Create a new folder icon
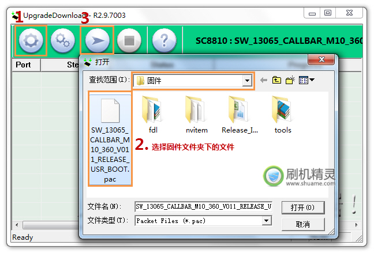374x253 pixels. (290, 80)
